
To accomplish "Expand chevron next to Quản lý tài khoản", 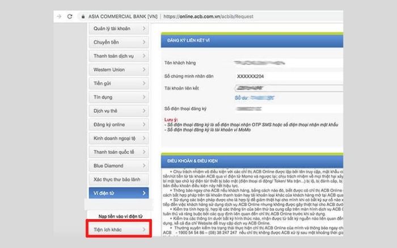I will [144, 28].
